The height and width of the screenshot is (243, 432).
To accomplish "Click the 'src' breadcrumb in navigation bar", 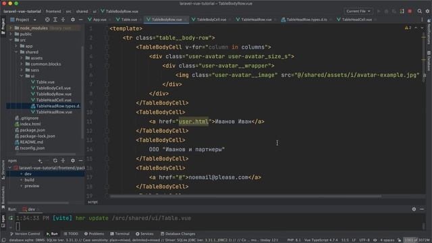I will 68,11.
